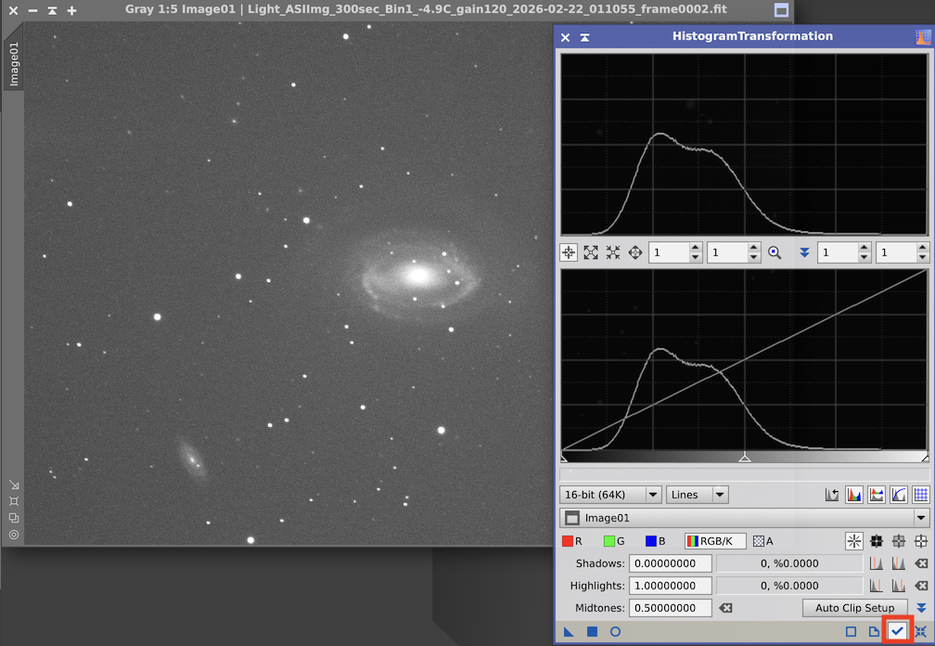Reset the HistogramTransformation parameters

[x=920, y=632]
